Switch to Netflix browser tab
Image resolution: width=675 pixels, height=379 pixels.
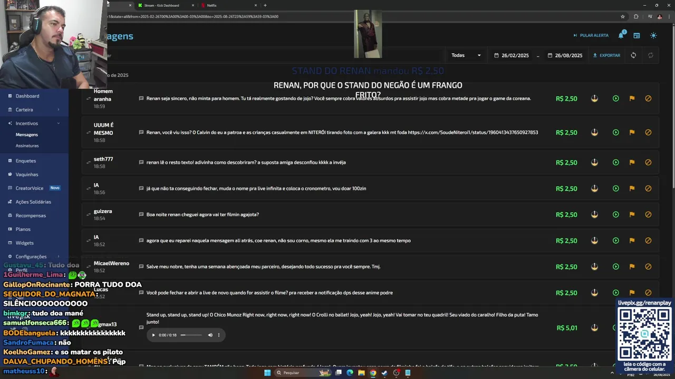click(229, 5)
